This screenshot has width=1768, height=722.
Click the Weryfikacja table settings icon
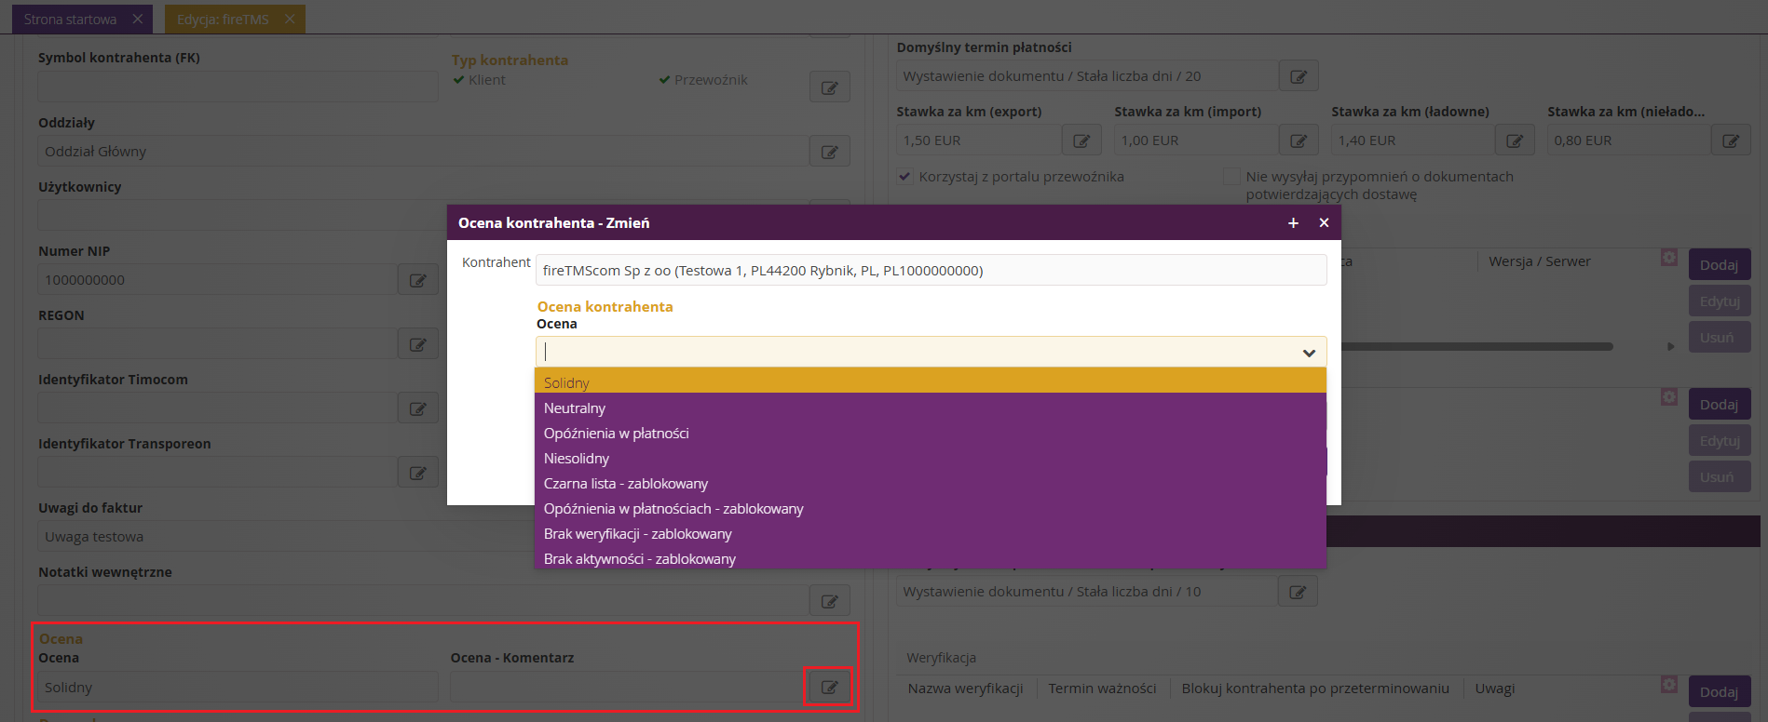[x=1669, y=684]
